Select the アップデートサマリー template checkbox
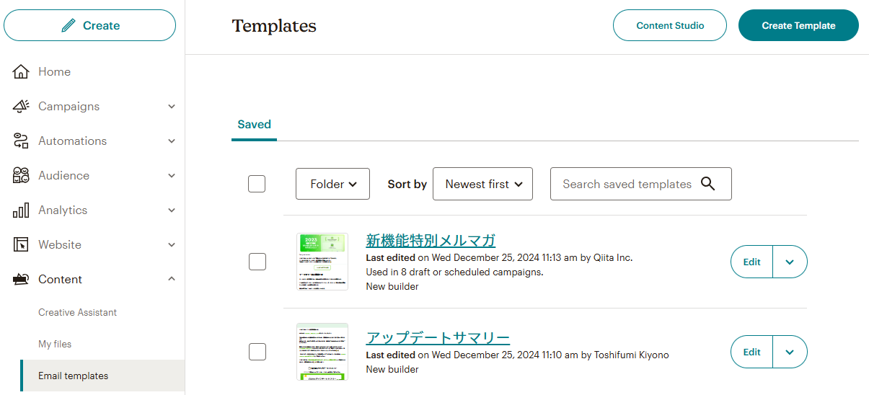 [257, 352]
